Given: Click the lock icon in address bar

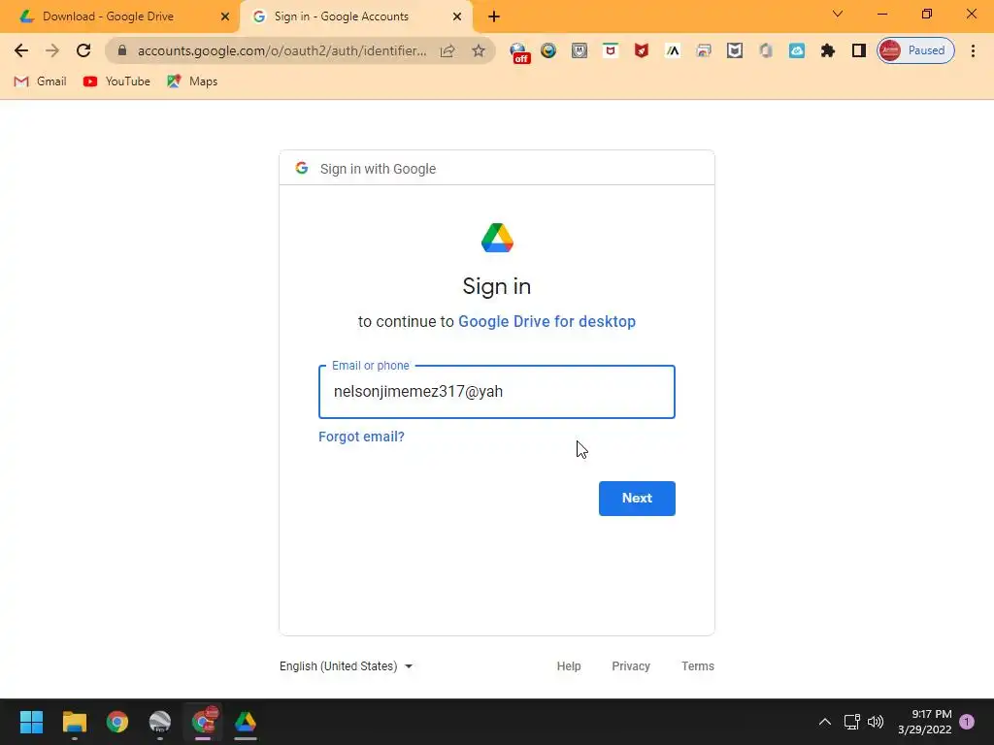Looking at the screenshot, I should [x=122, y=50].
